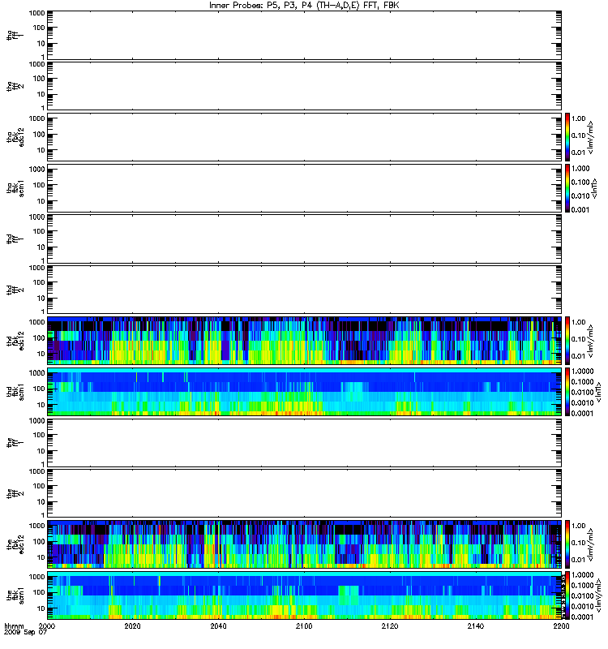The image size is (608, 649).
Task: Click the 'thd fft 2' y-axis label
Action: click(x=15, y=290)
